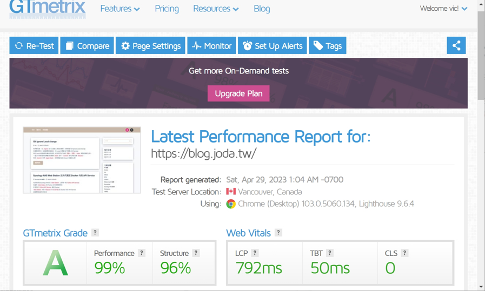Click the CLS value 0
Image resolution: width=485 pixels, height=291 pixels.
pos(390,268)
